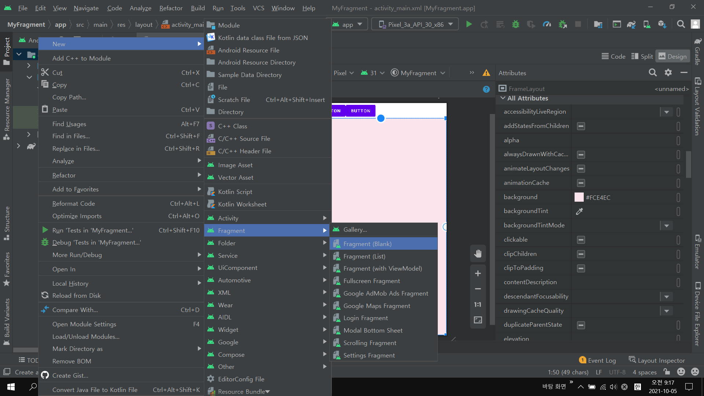Open the Device File Explorer panel

pyautogui.click(x=697, y=314)
